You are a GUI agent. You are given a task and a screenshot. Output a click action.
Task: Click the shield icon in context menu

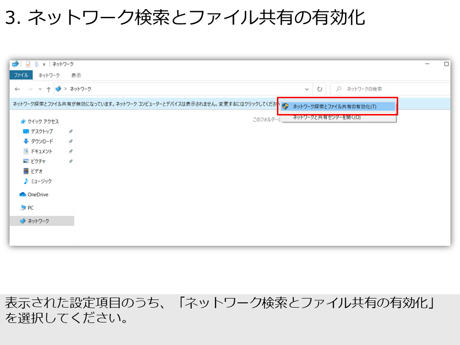pos(285,106)
